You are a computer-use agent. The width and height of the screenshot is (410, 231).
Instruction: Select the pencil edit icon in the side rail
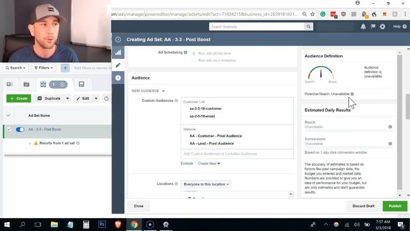(118, 65)
